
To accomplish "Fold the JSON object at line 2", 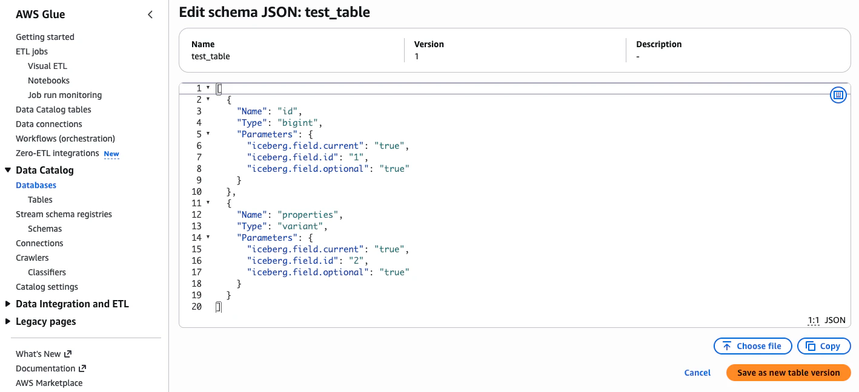I will 208,99.
